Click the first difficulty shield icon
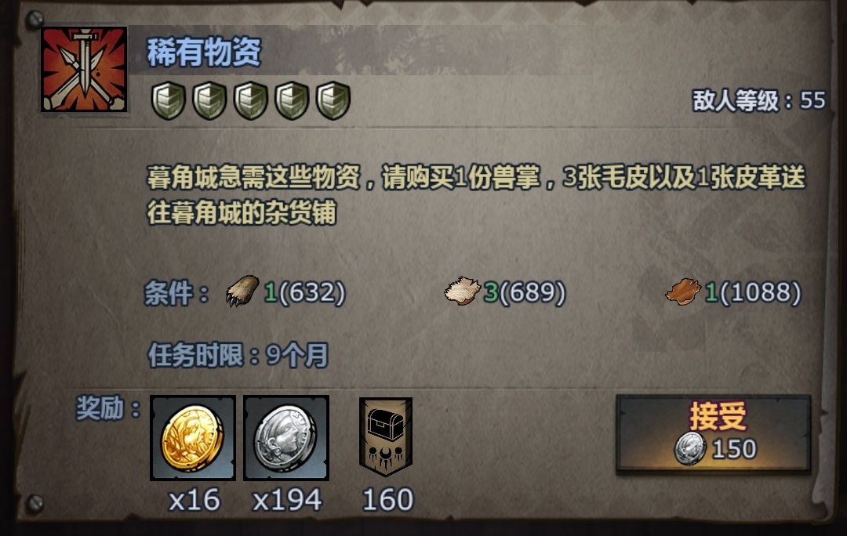The height and width of the screenshot is (536, 847). click(169, 100)
